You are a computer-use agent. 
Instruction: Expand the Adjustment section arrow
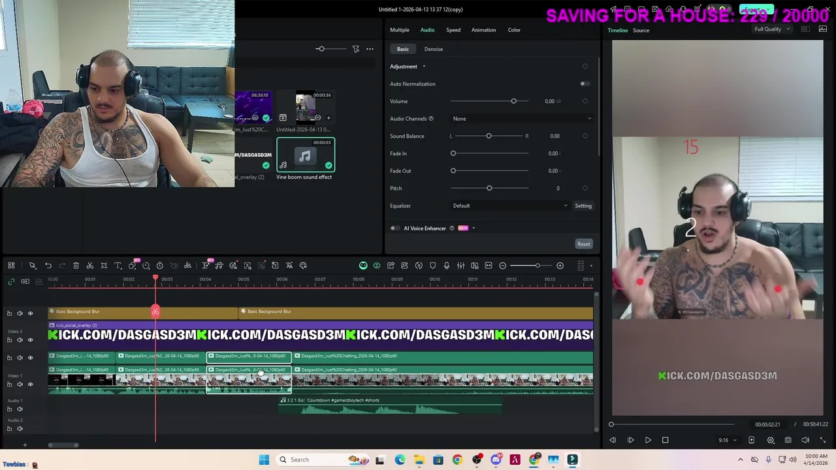pyautogui.click(x=424, y=67)
